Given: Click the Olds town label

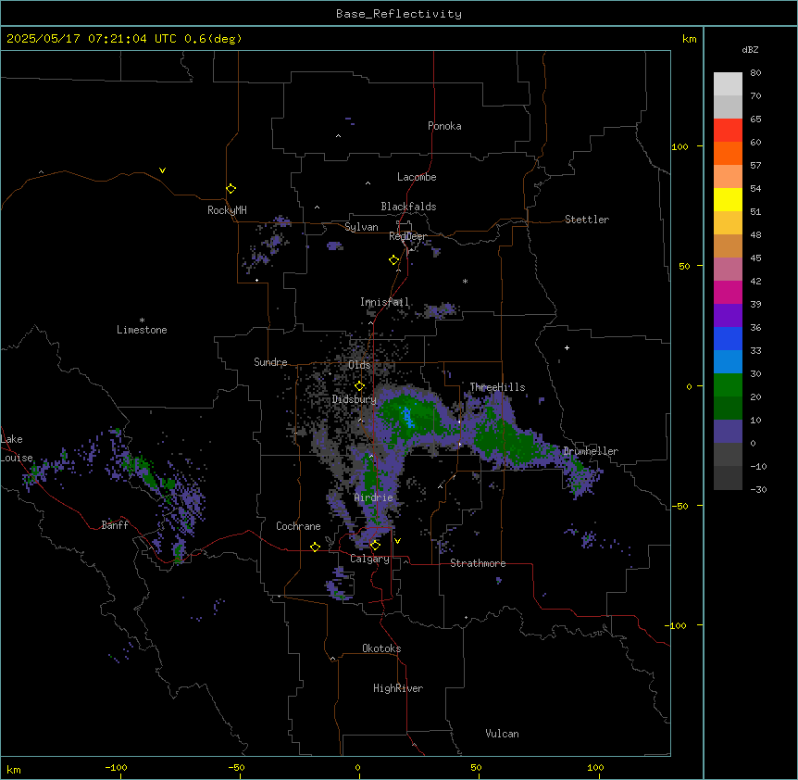Looking at the screenshot, I should [x=359, y=365].
